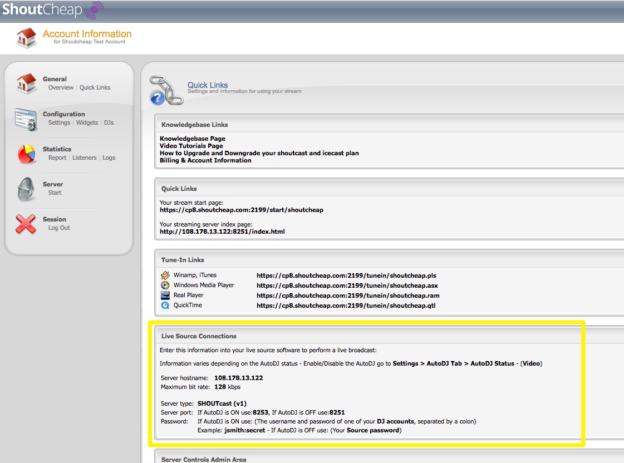The height and width of the screenshot is (463, 624).
Task: Click the Statistics pie chart icon
Action: pyautogui.click(x=26, y=154)
